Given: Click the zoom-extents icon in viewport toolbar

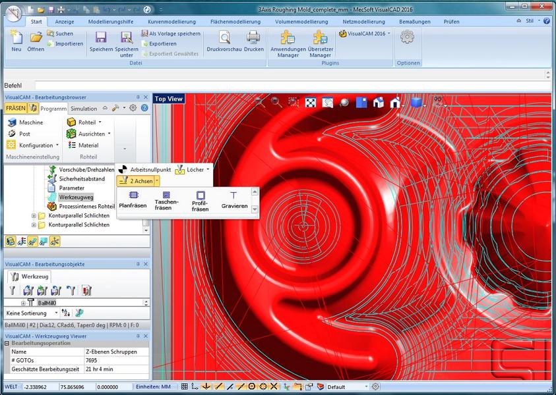Looking at the screenshot, I should (311, 103).
